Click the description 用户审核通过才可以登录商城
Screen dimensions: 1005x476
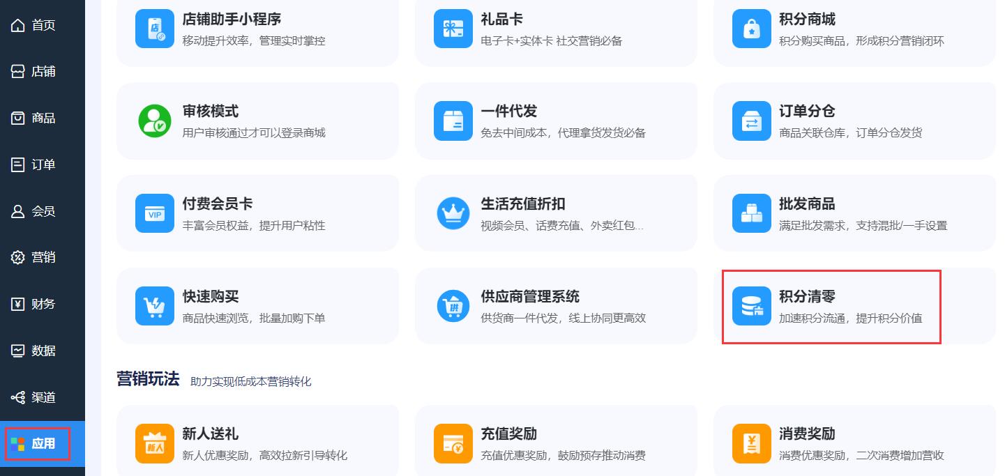(254, 132)
